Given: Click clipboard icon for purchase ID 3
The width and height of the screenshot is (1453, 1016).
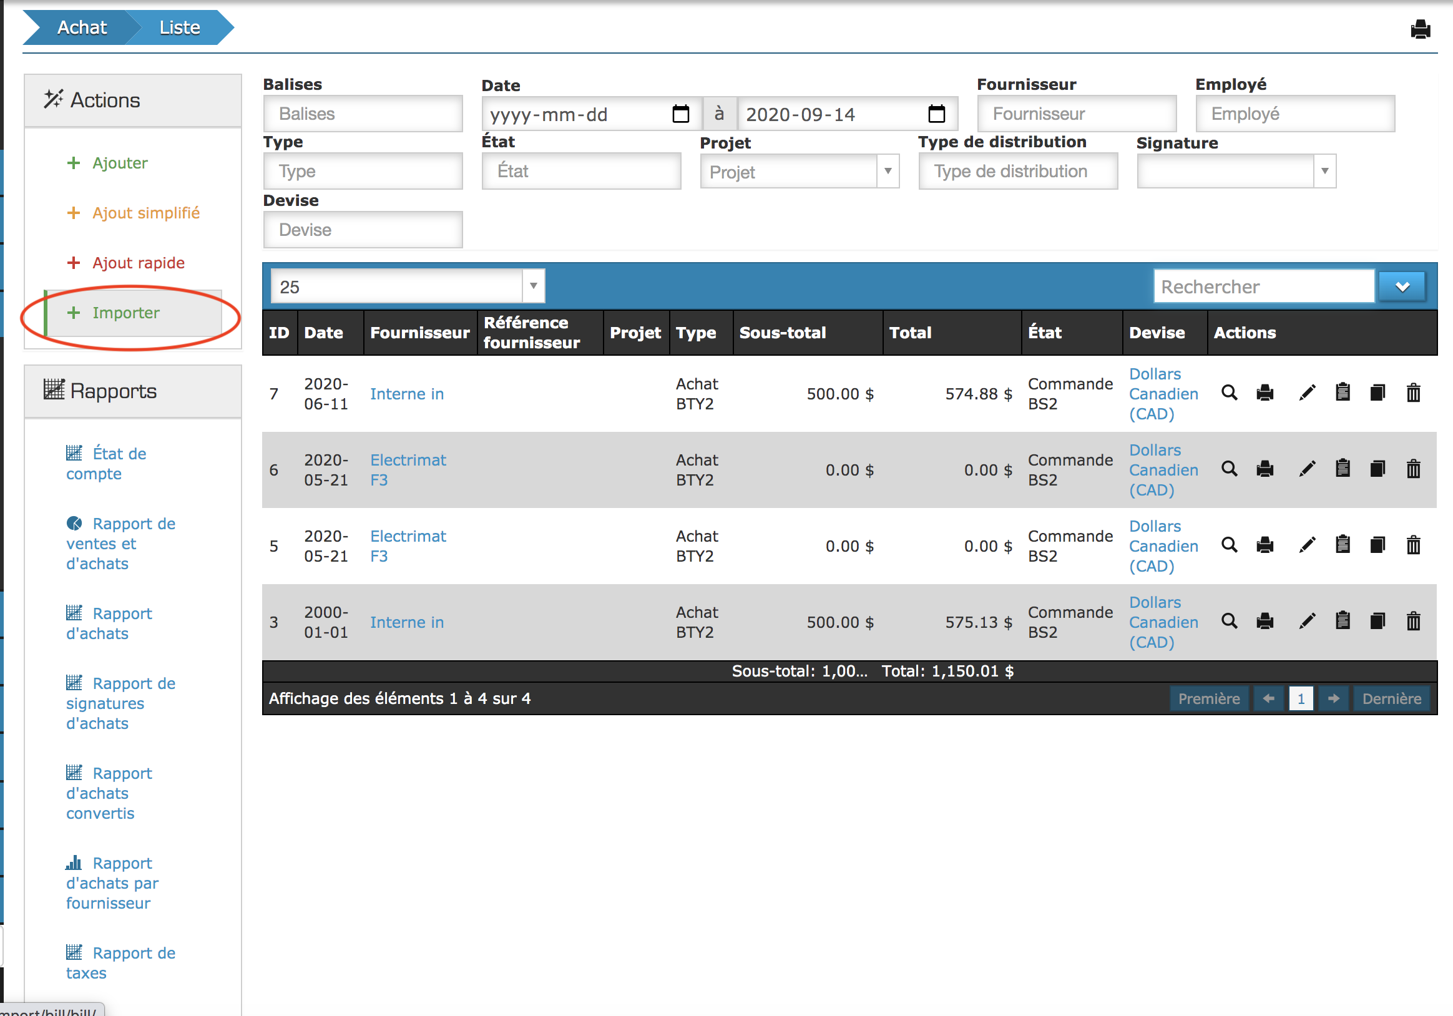Looking at the screenshot, I should coord(1343,620).
